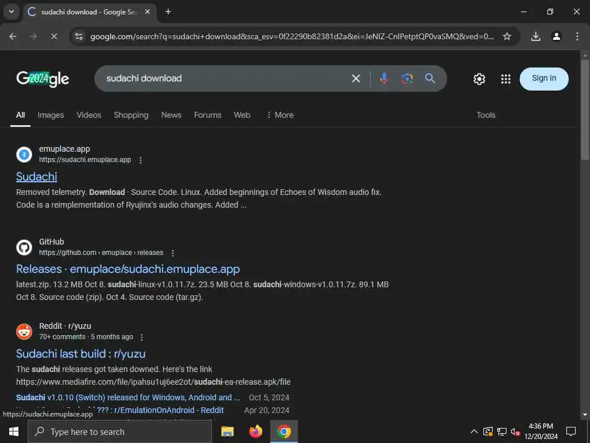Close the sudachi download tab
The height and width of the screenshot is (443, 590).
147,12
